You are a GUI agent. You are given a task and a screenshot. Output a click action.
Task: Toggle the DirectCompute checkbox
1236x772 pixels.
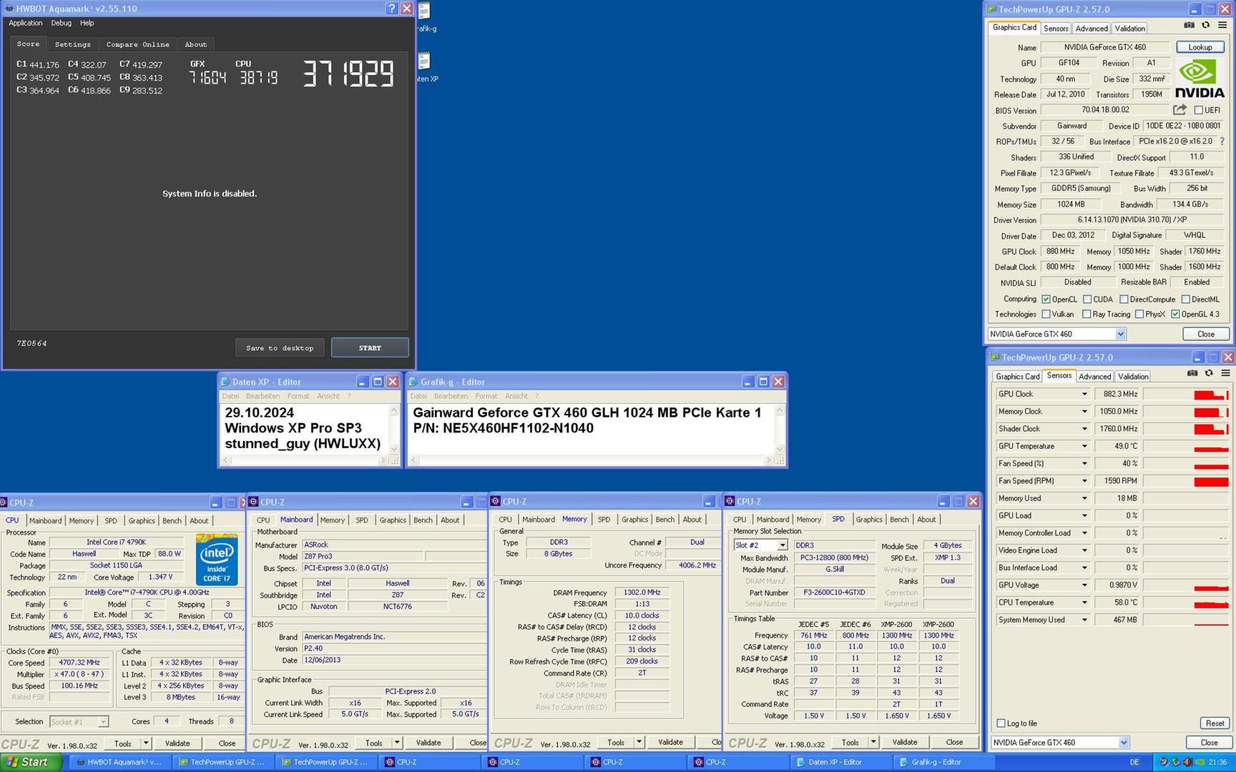[1124, 300]
